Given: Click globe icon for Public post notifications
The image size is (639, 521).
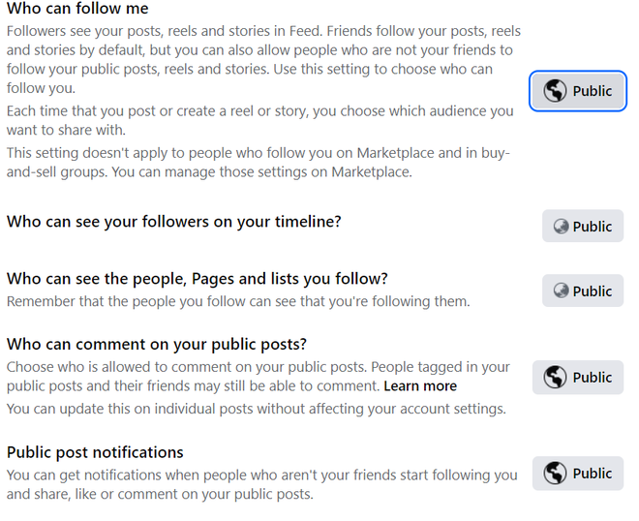Looking at the screenshot, I should click(555, 474).
